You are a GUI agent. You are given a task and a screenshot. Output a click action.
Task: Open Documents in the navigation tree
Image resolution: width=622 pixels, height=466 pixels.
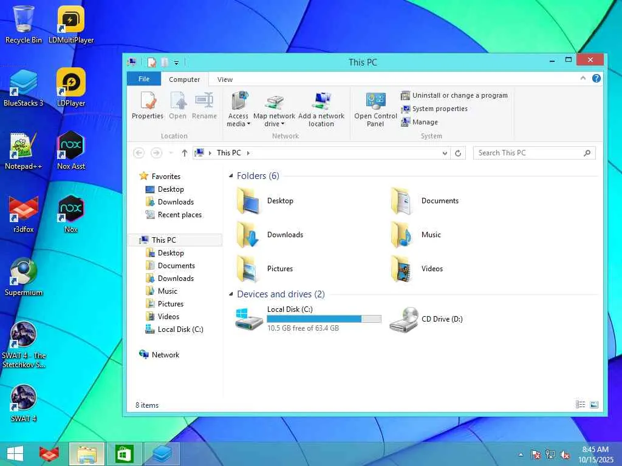coord(170,266)
